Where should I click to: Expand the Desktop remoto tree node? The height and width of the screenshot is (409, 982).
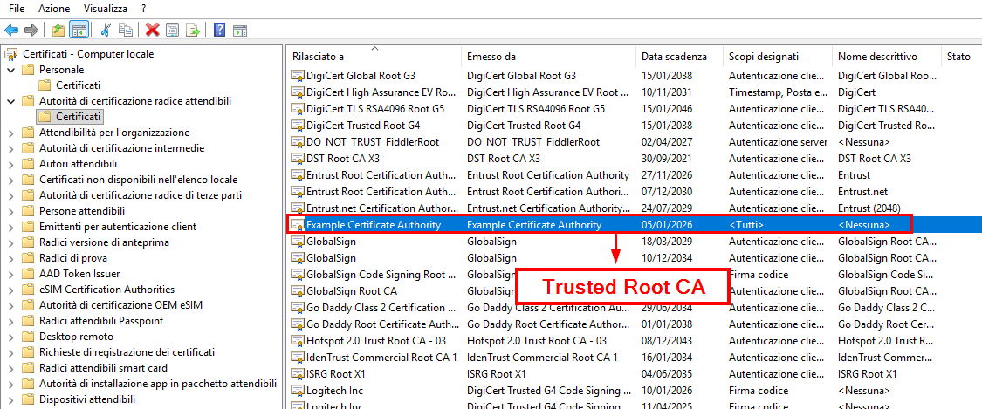click(10, 337)
